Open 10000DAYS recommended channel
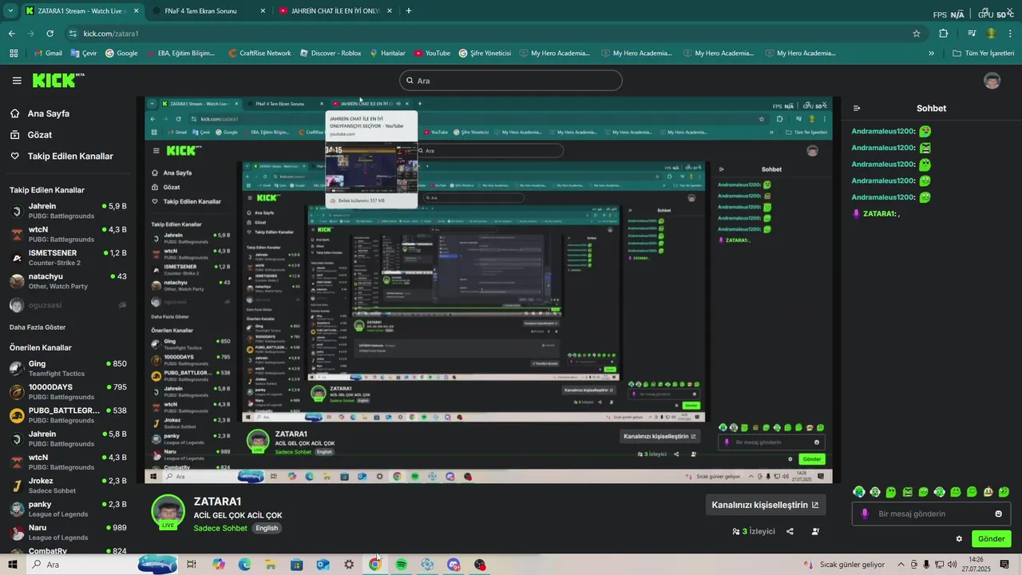 coord(68,391)
